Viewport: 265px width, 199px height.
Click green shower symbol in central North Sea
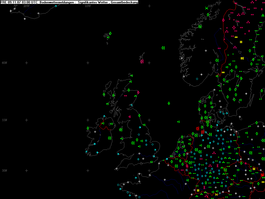tap(169, 103)
